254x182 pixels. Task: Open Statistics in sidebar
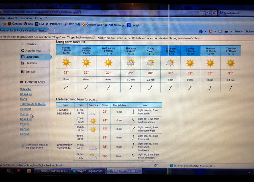[29, 63]
